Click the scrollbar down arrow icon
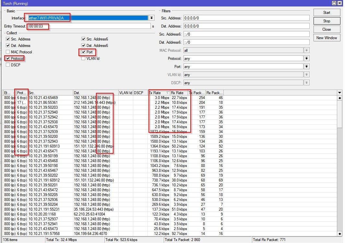 coord(340,234)
